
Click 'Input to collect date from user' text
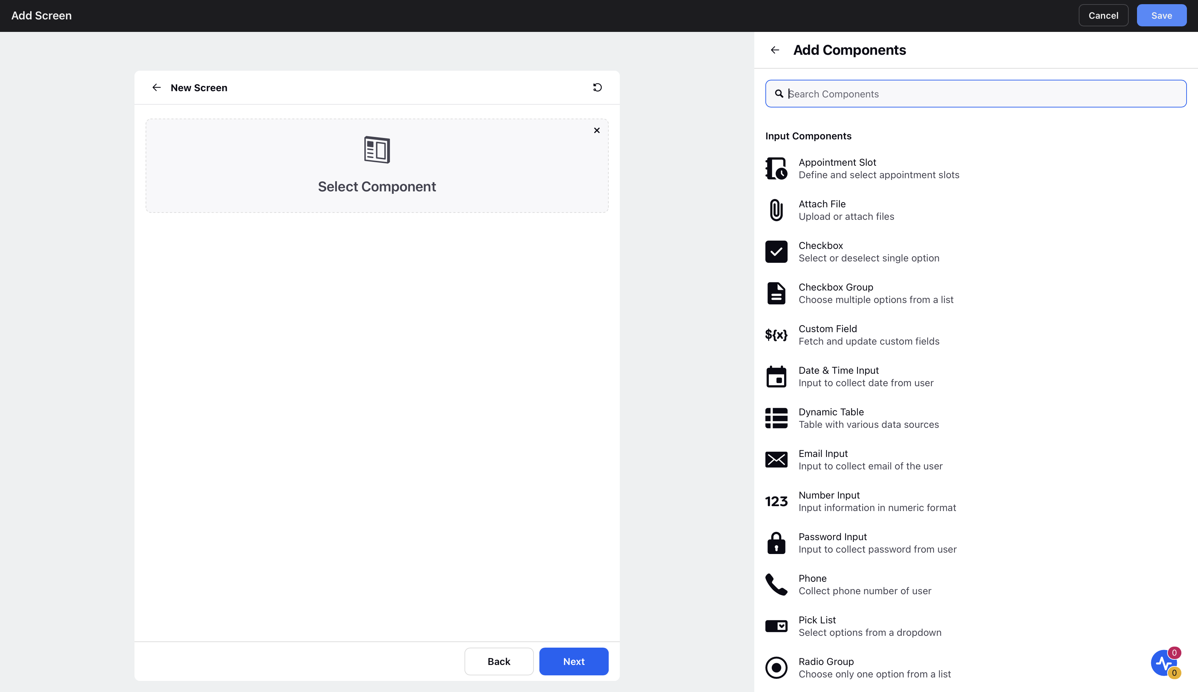(x=866, y=383)
